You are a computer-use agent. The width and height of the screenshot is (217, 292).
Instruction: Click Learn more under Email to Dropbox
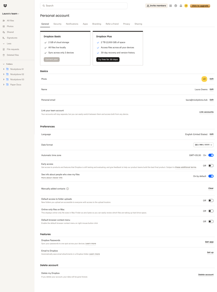click(95, 254)
